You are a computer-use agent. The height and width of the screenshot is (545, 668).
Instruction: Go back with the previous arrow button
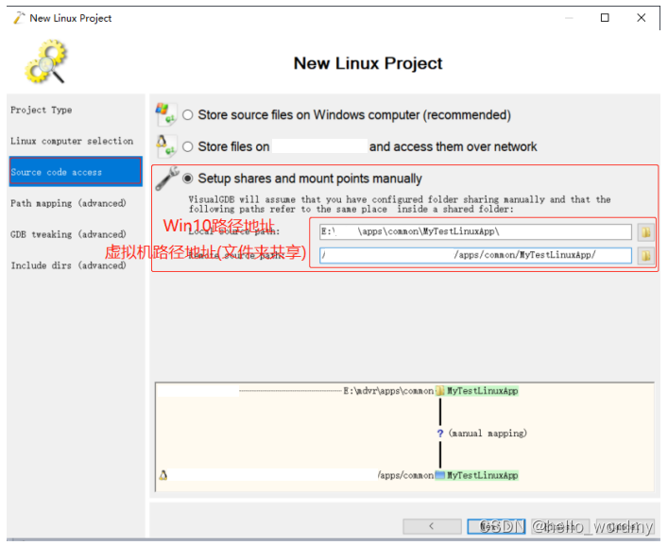coord(432,526)
